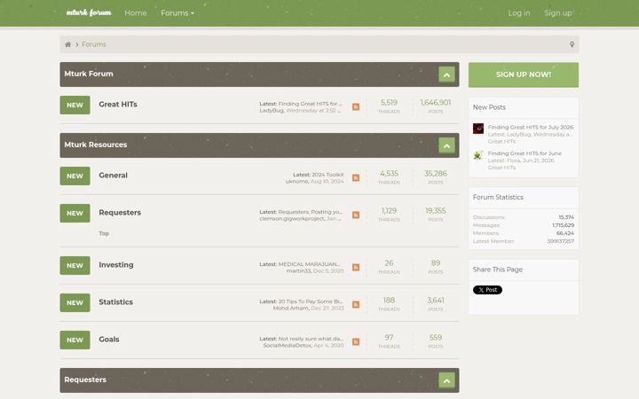The image size is (639, 399).
Task: Open latest post Not really sure what da...
Action: [311, 339]
